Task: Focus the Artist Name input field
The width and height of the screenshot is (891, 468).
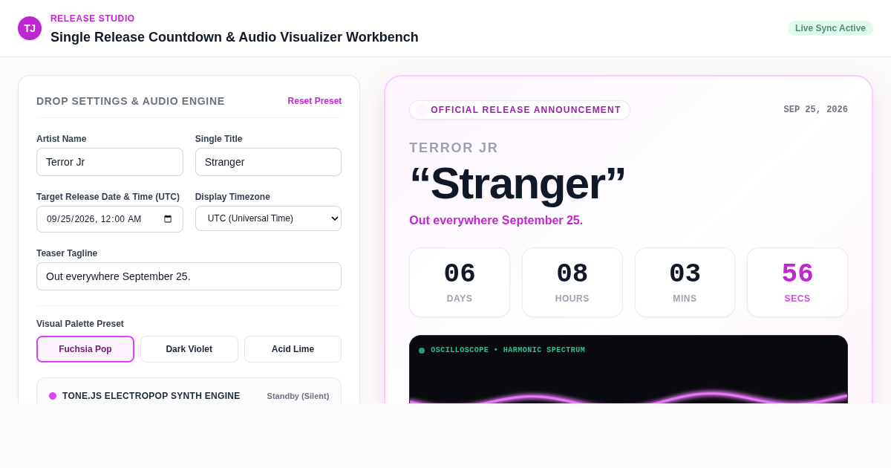Action: point(110,162)
